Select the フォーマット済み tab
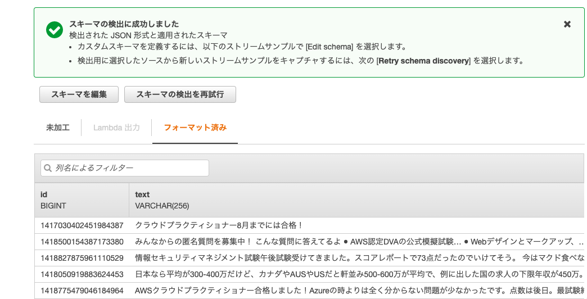This screenshot has height=299, width=587. [x=195, y=128]
